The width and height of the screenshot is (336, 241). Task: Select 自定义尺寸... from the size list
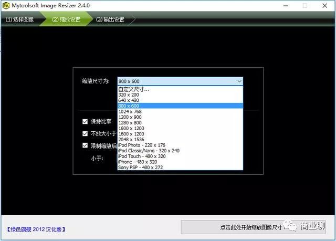180,89
